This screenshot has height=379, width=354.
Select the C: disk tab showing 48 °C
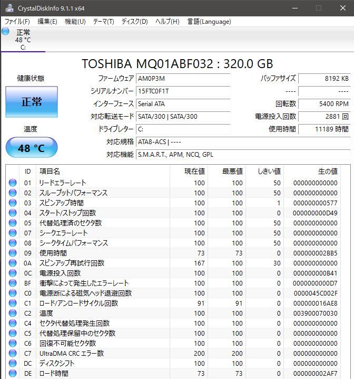pyautogui.click(x=23, y=40)
